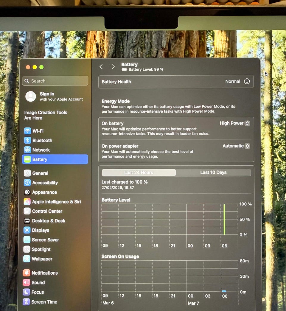Screen dimensions: 286x311
Task: Select the Last 24 Hours segment
Action: [x=139, y=172]
